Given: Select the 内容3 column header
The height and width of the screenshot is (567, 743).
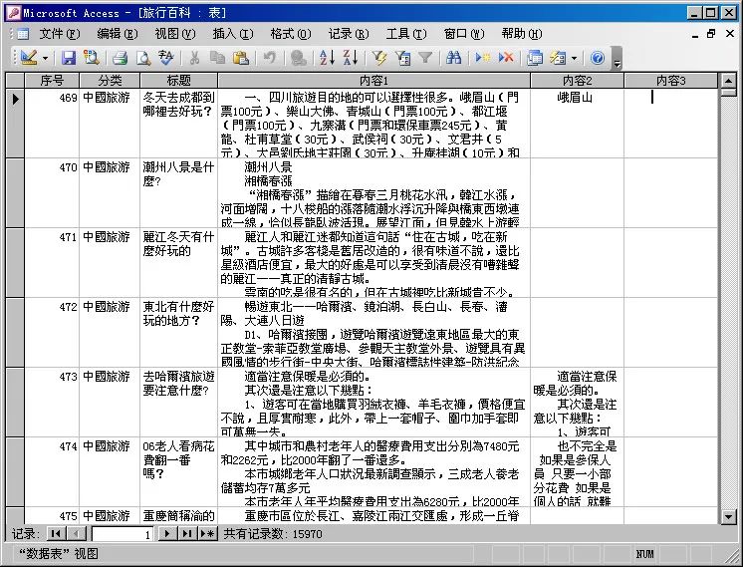Looking at the screenshot, I should (x=671, y=81).
